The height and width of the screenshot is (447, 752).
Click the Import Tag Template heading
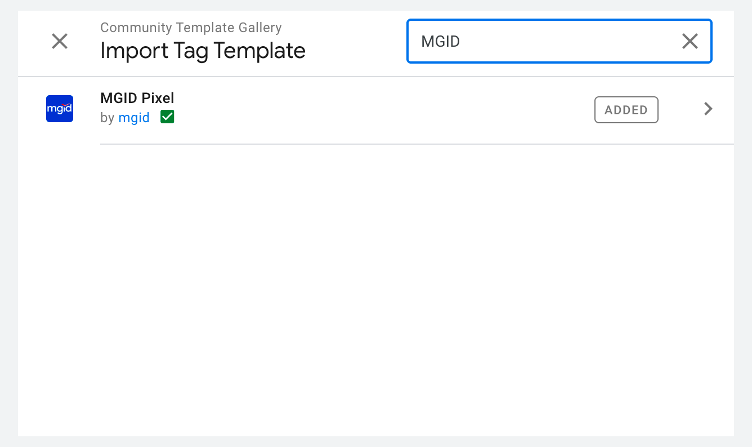point(203,51)
